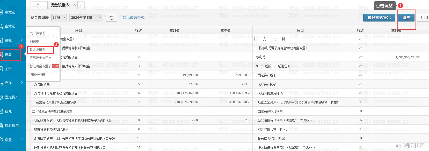Expand the 账簿 sidebar chevron
This screenshot has height=151, width=429.
click(x=22, y=40)
